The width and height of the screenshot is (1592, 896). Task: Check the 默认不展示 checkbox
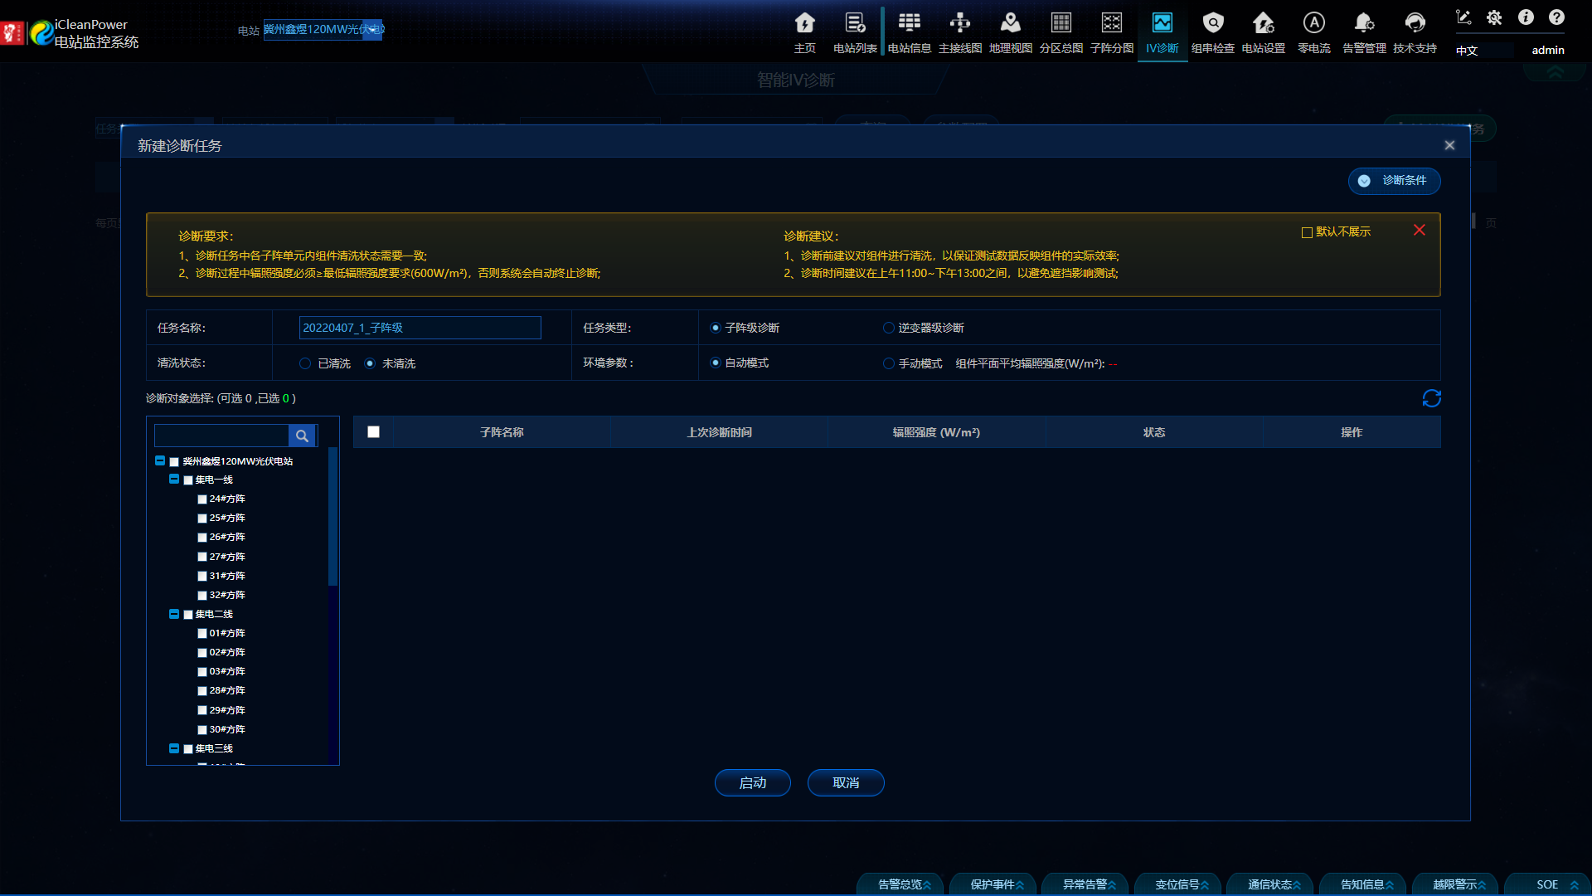(1307, 232)
